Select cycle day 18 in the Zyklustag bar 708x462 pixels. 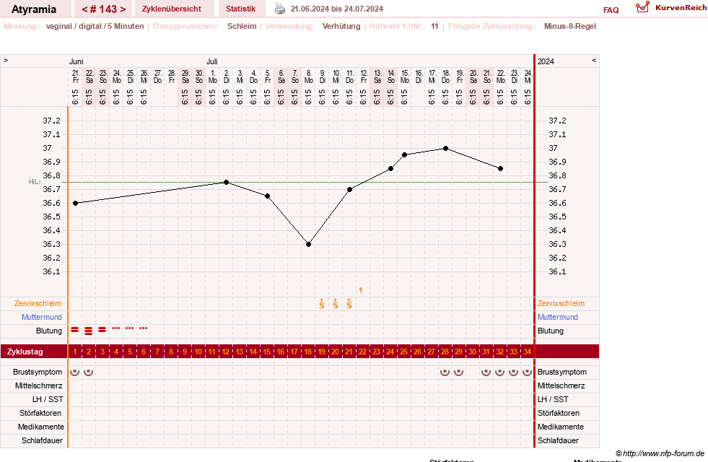point(308,352)
